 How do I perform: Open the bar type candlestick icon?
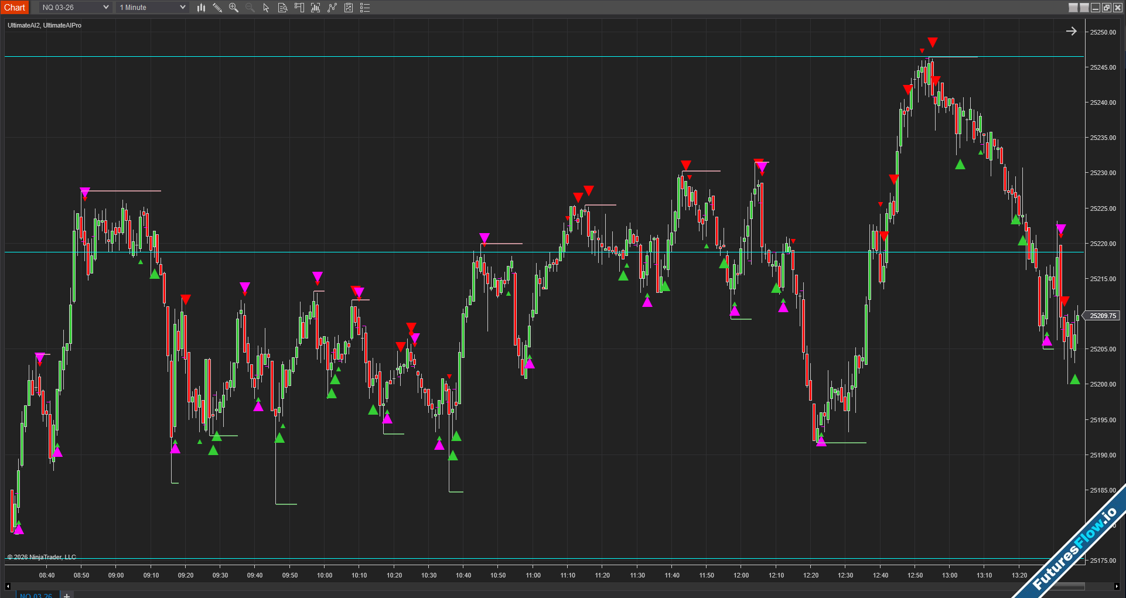201,8
